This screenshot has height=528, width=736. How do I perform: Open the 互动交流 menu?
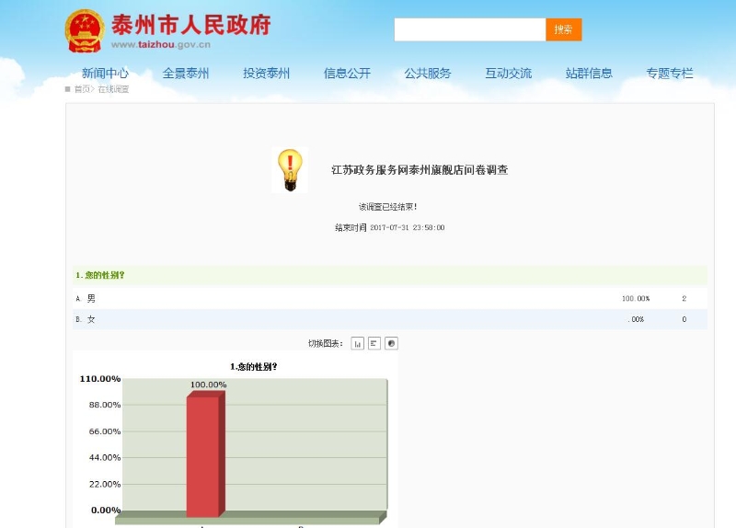[508, 74]
